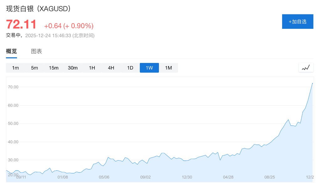Click the line chart style icon
This screenshot has width=321, height=186.
306,68
